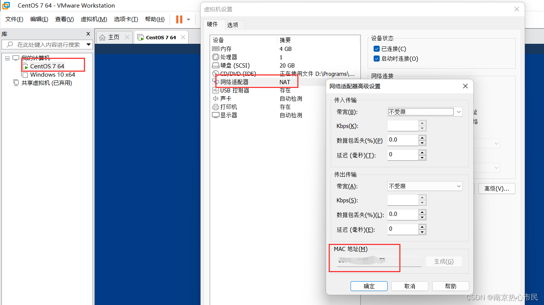Select Windows 10 x64 in library tree
The width and height of the screenshot is (544, 305).
[53, 75]
